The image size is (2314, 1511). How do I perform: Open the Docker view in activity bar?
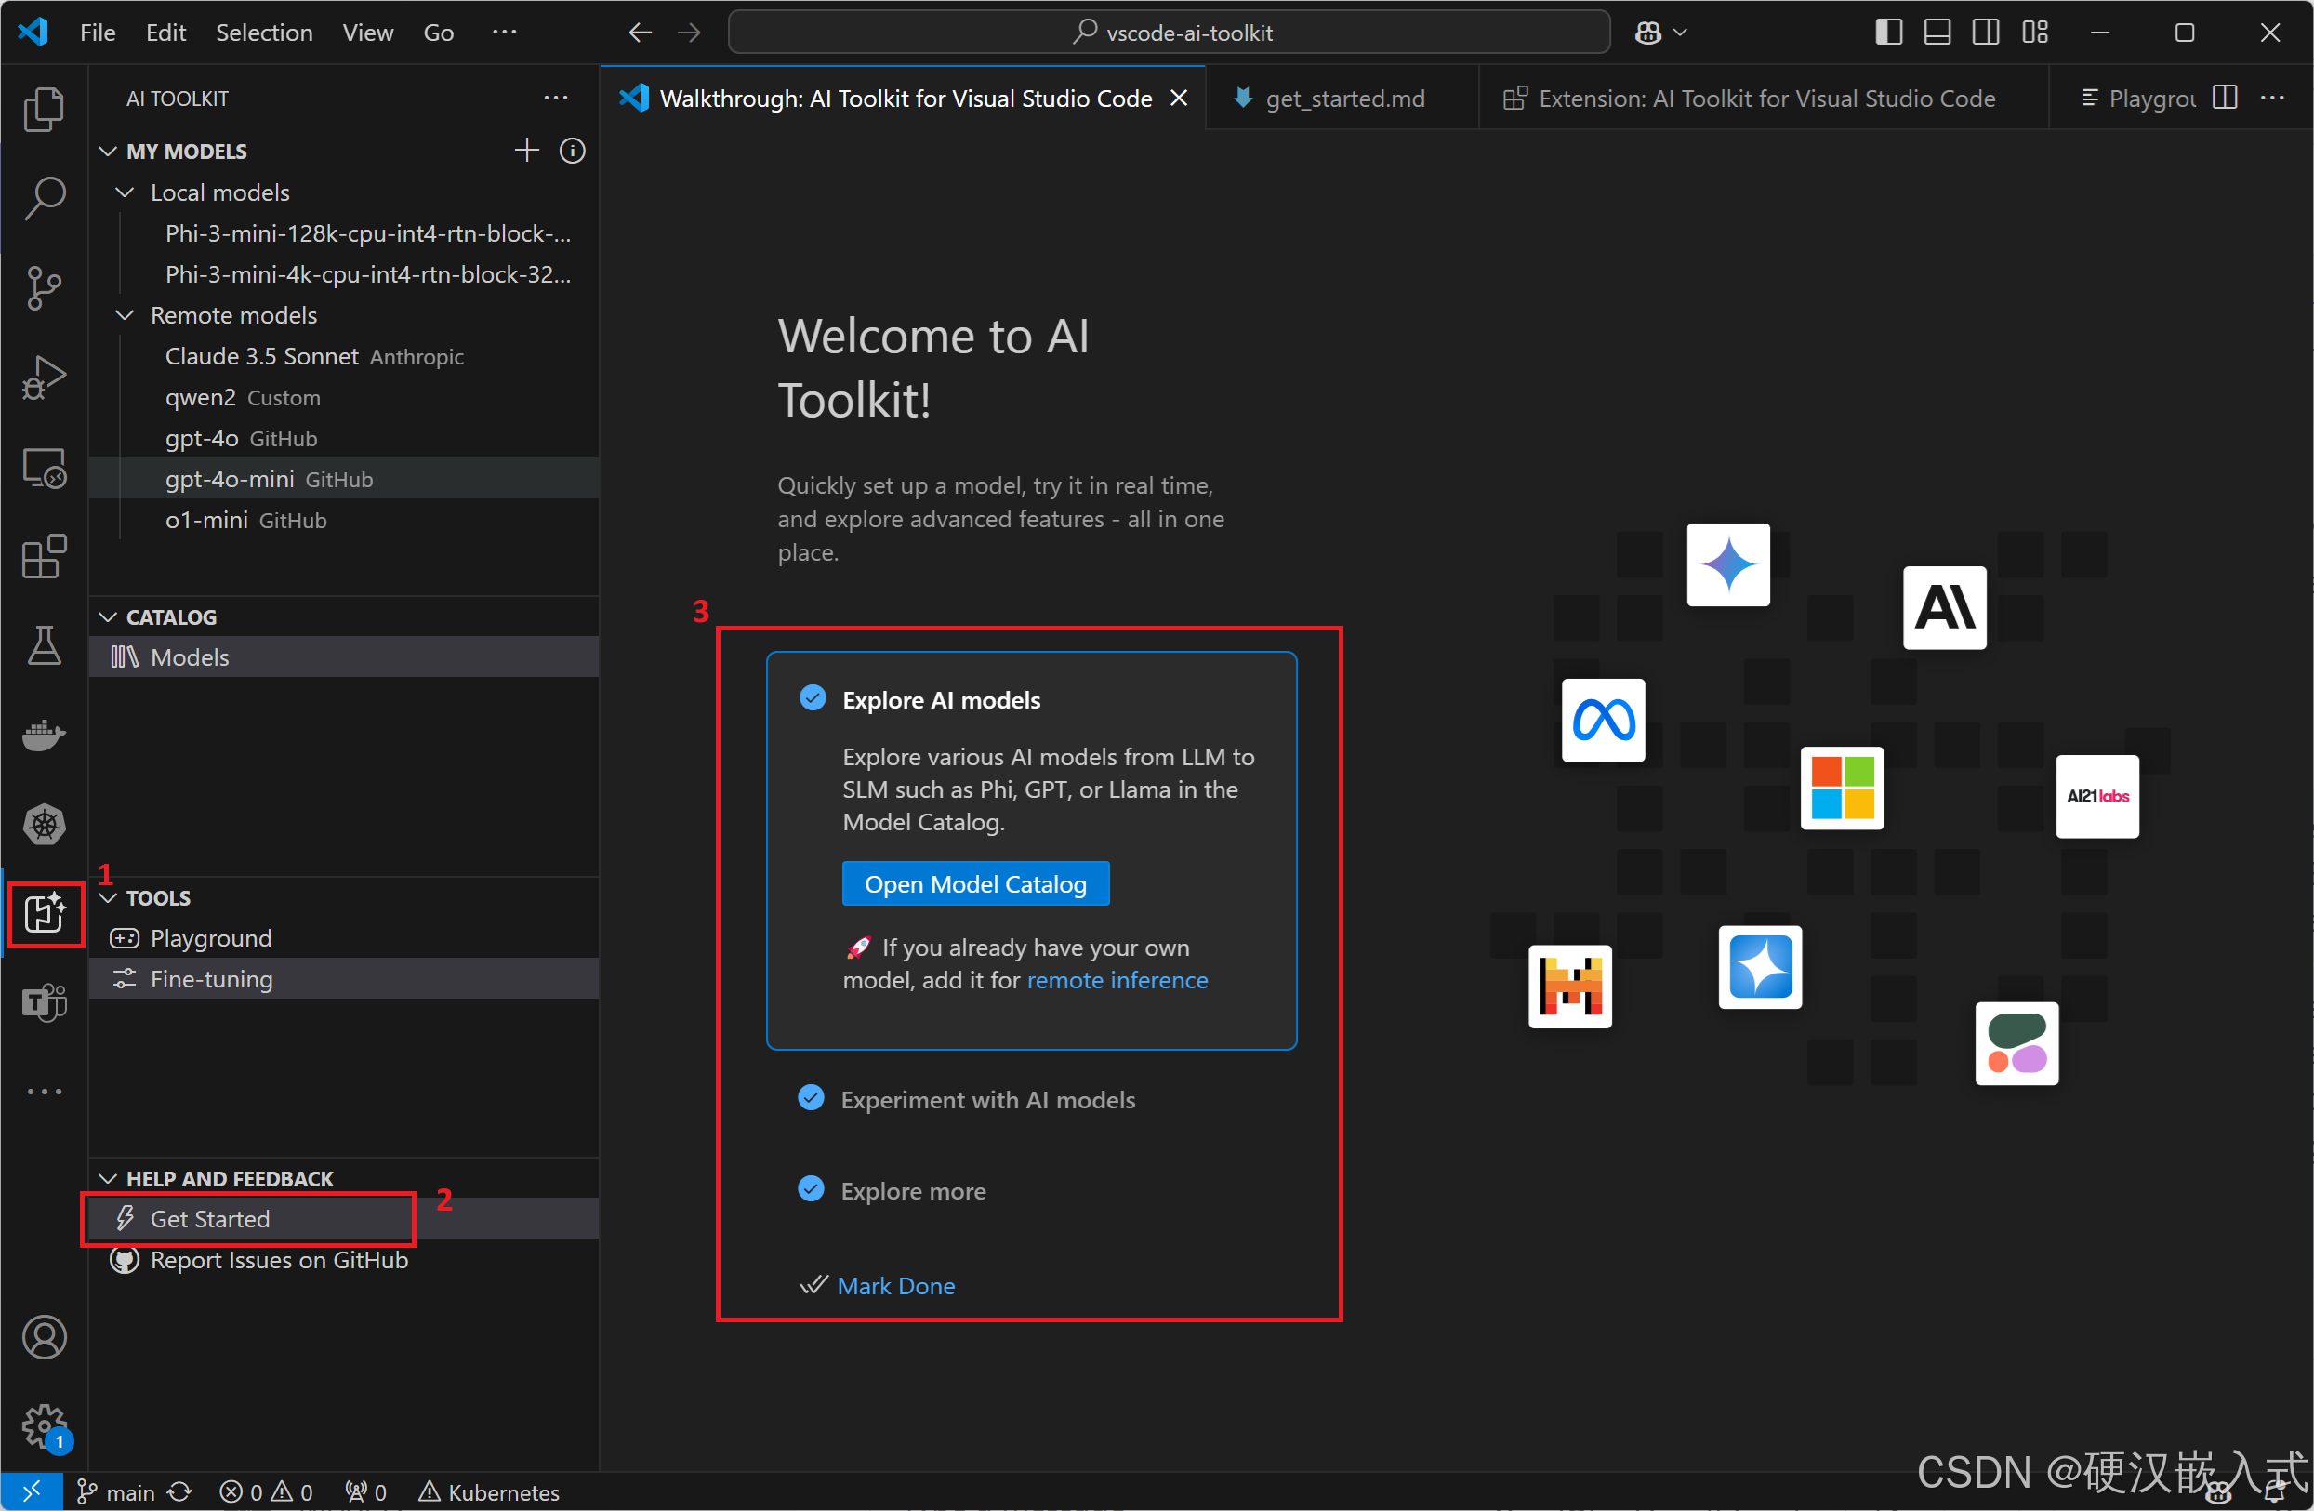44,736
